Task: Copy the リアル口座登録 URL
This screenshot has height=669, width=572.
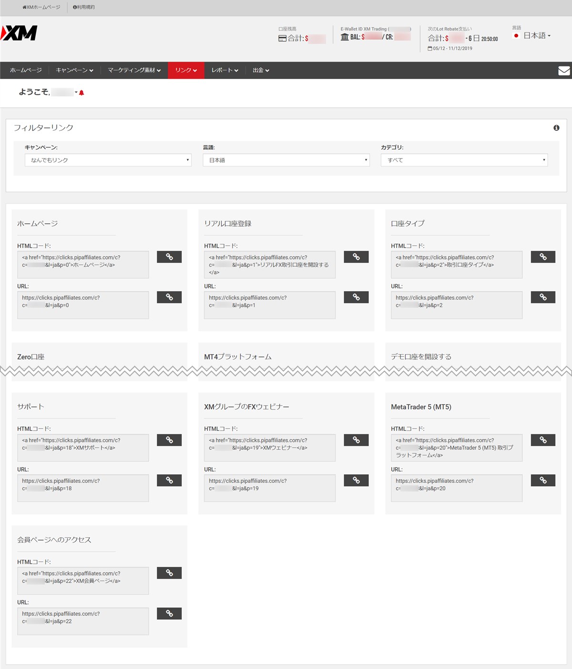Action: 356,297
